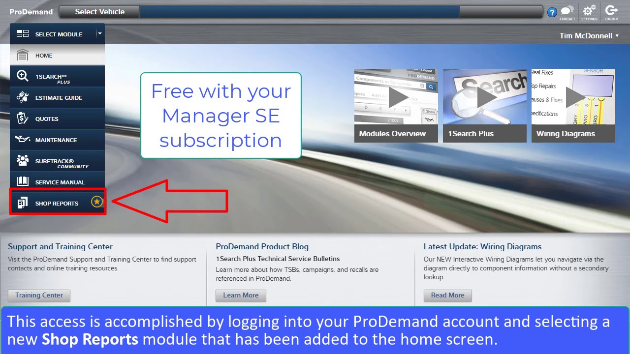630x354 pixels.
Task: Click the Shop Reports gold star badge
Action: pyautogui.click(x=97, y=202)
